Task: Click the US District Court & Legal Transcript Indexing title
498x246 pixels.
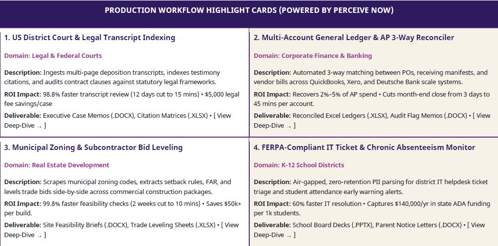Action: pyautogui.click(x=90, y=38)
